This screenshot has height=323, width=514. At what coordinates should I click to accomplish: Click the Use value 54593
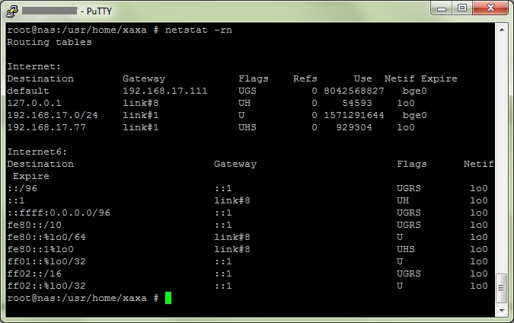coord(357,103)
